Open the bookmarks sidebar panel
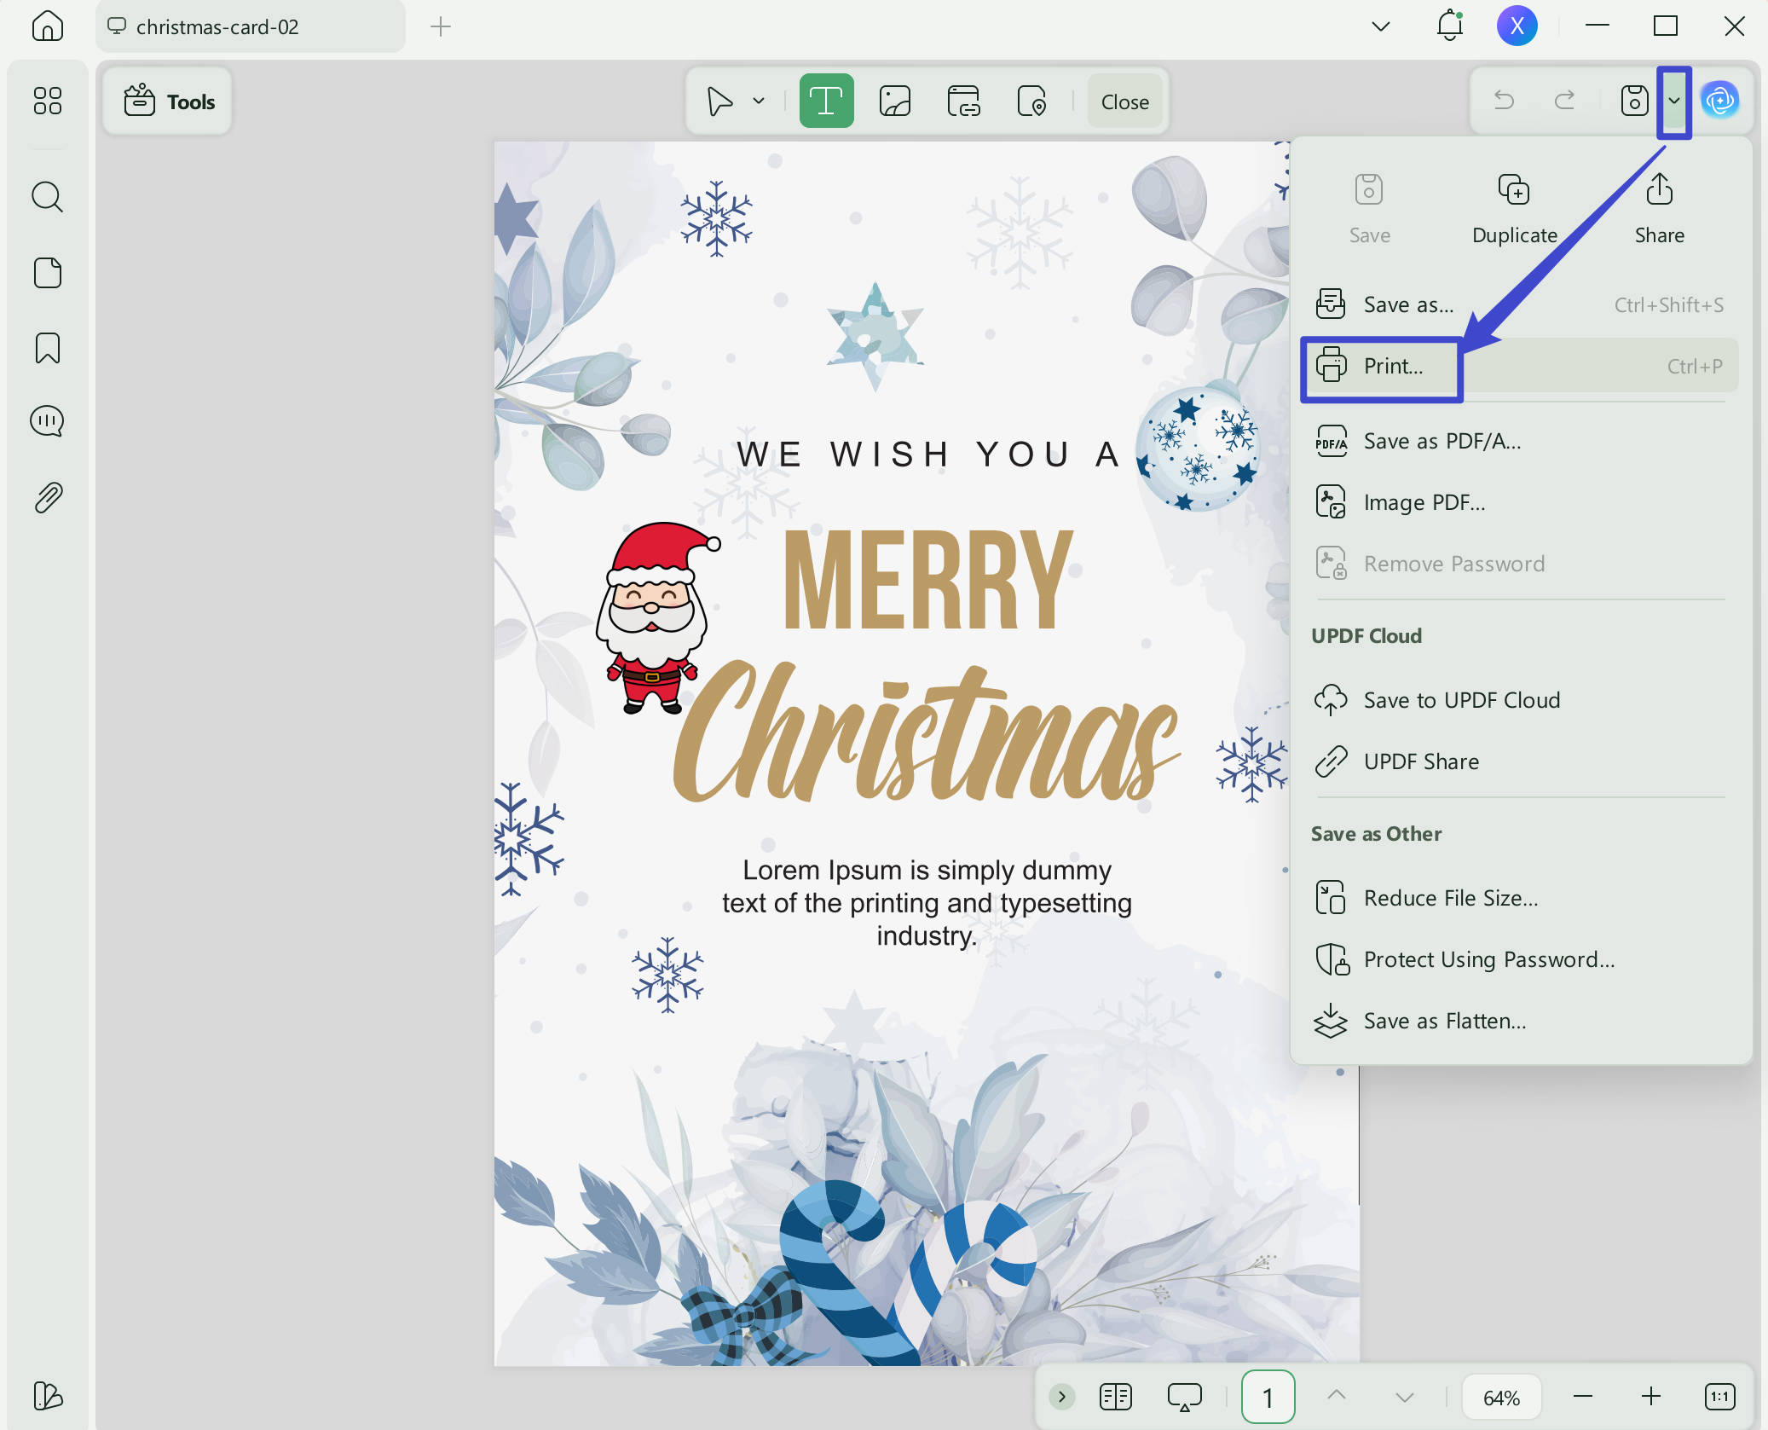Screen dimensions: 1768x1430 pyautogui.click(x=48, y=348)
